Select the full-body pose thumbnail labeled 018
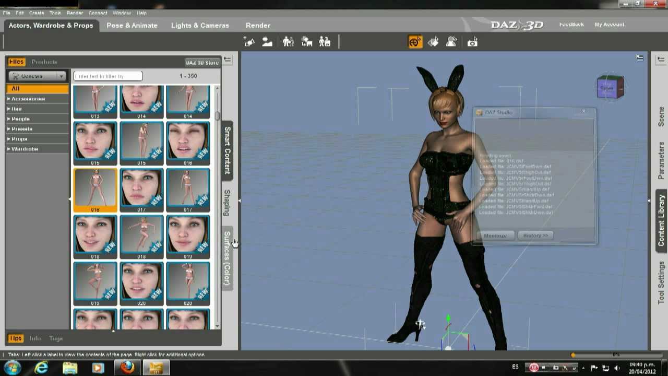The width and height of the screenshot is (668, 376). (141, 237)
